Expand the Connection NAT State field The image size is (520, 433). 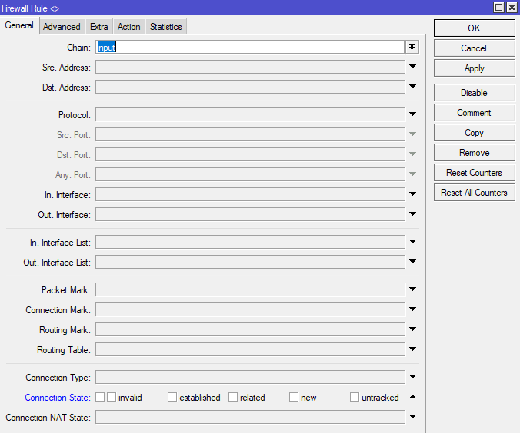tap(413, 417)
